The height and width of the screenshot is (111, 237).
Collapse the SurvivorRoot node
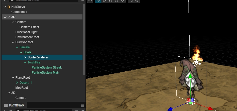tap(13, 42)
